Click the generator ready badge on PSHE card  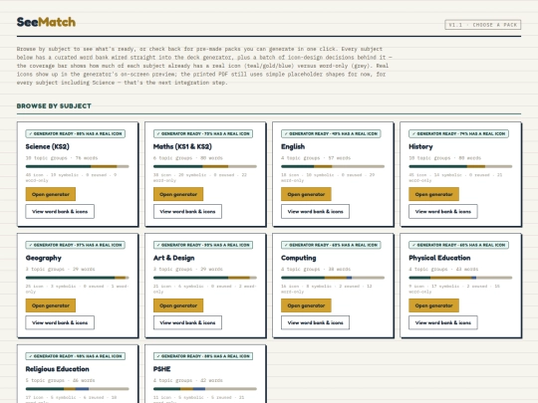[x=203, y=356]
